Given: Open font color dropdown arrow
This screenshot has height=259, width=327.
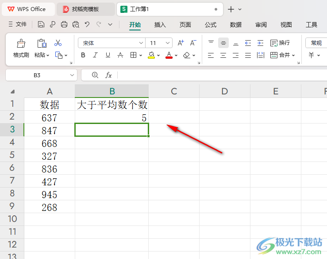Looking at the screenshot, I should (176, 55).
